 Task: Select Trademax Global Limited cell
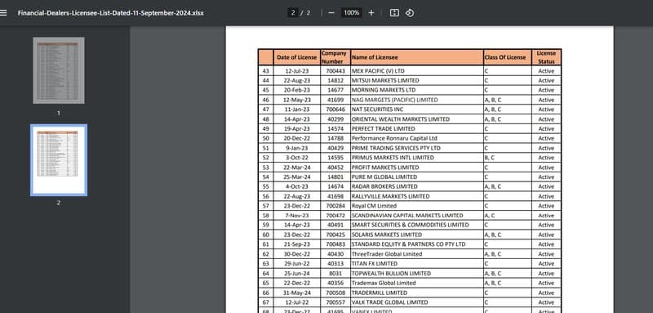pyautogui.click(x=417, y=283)
